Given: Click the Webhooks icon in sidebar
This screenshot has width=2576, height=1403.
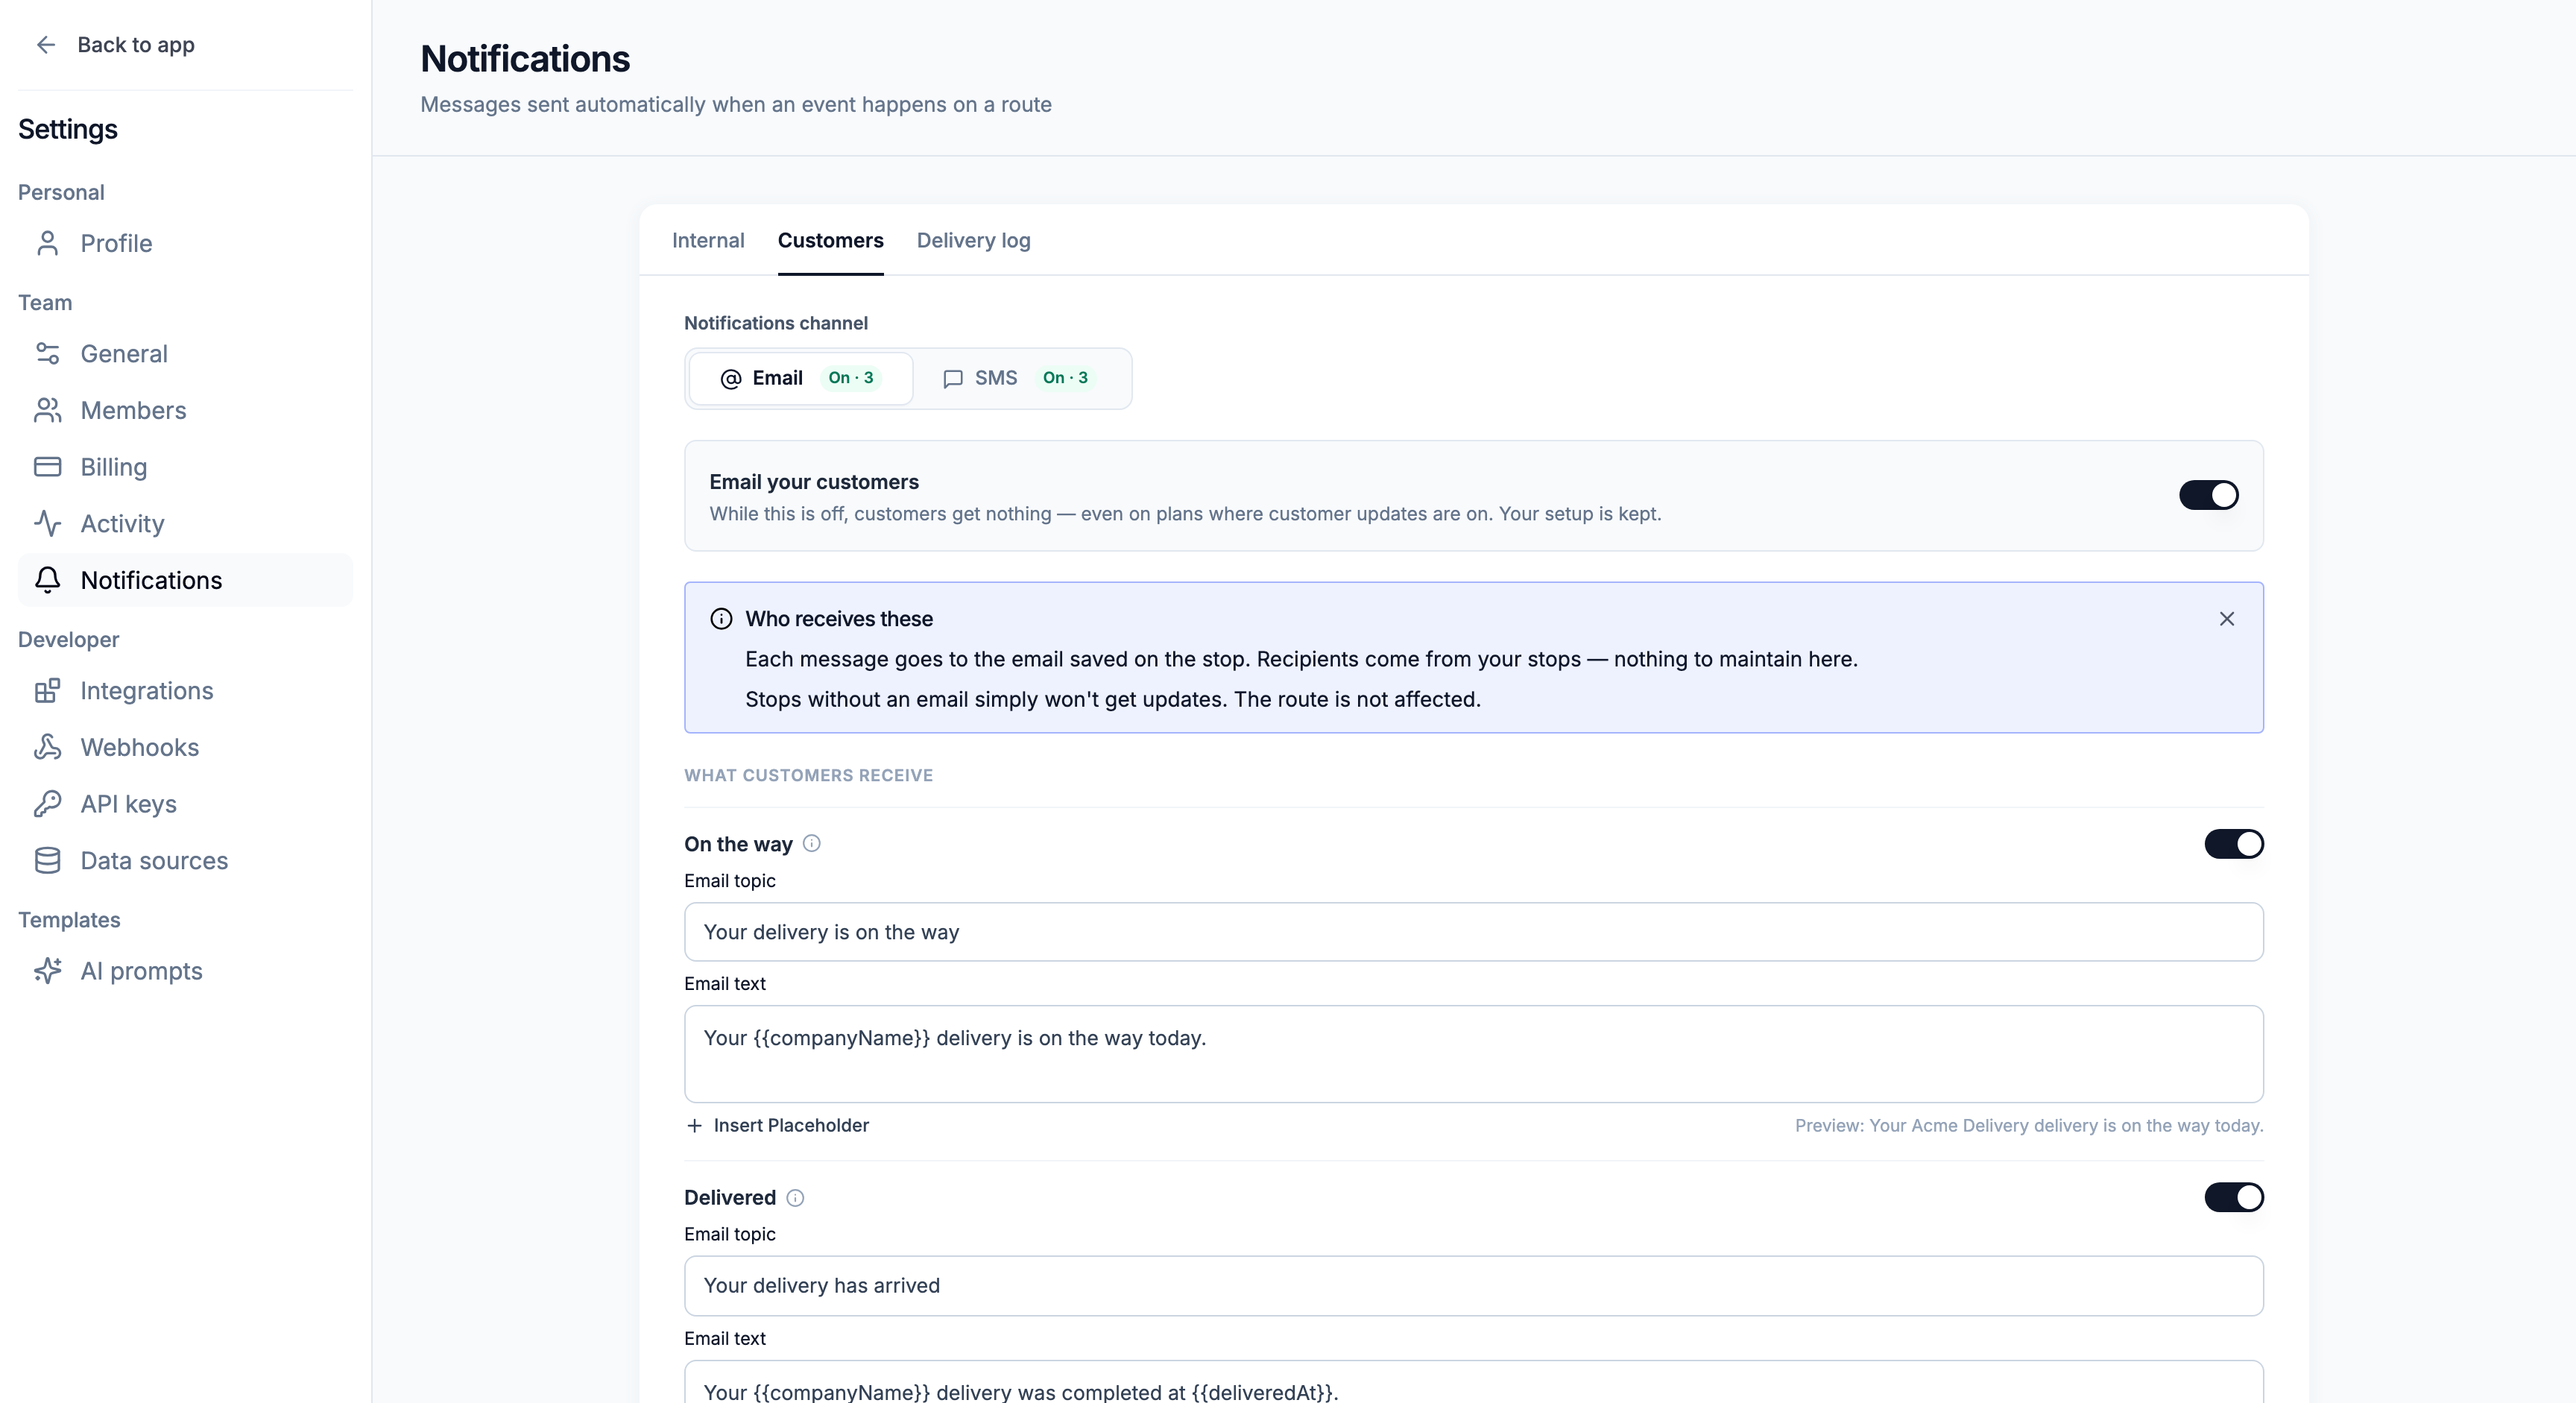Looking at the screenshot, I should tap(47, 747).
